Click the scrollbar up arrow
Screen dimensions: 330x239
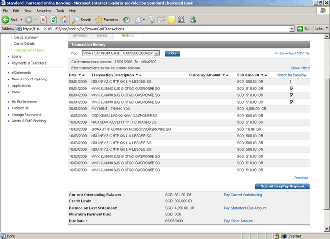(327, 36)
